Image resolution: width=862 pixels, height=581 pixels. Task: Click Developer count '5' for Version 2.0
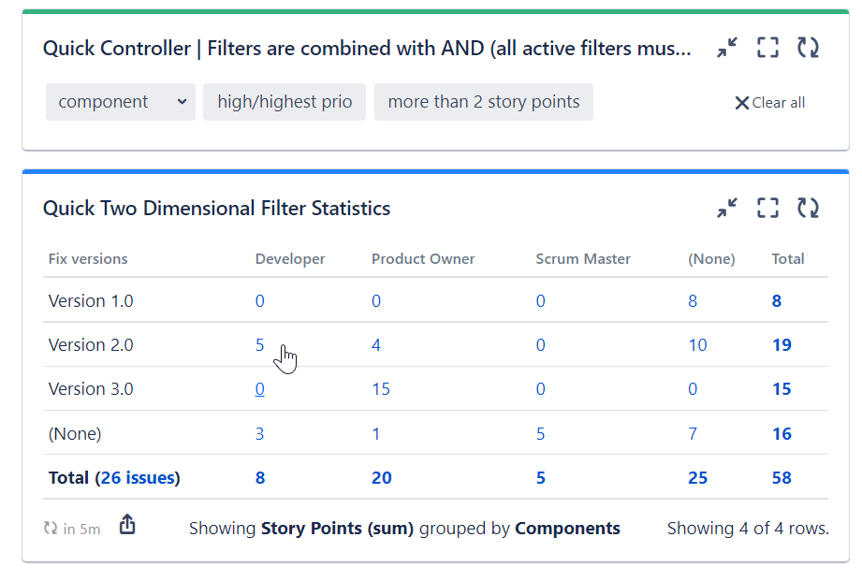(x=259, y=344)
